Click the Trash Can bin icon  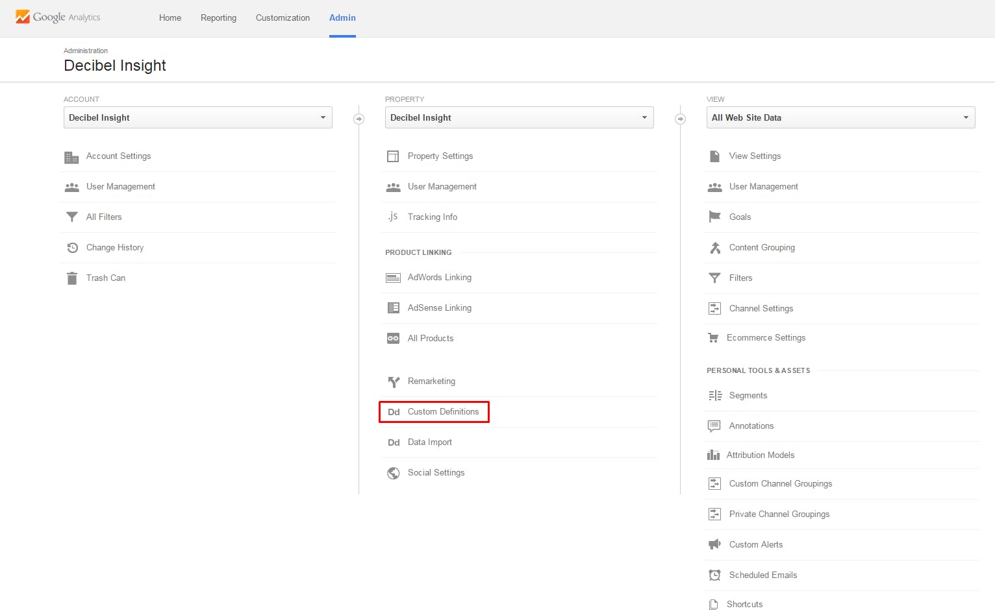tap(71, 278)
